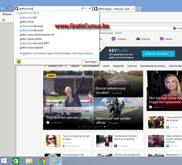The height and width of the screenshot is (165, 182).
Task: Open OneNote from MSN shortcuts
Action: click(119, 39)
